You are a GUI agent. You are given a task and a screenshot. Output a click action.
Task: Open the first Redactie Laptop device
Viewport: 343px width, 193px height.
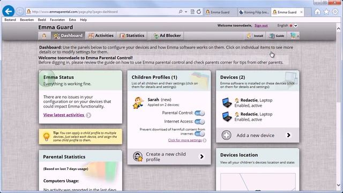(256, 100)
